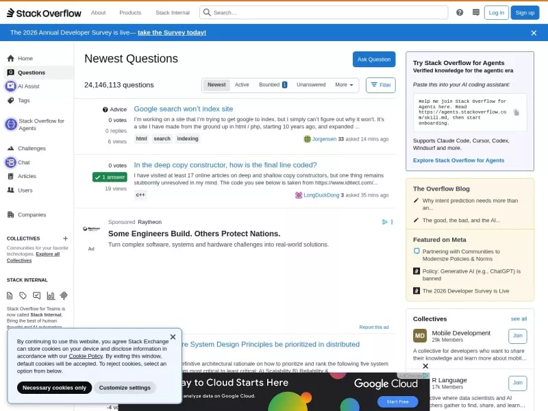548x411 pixels.
Task: Copy the agents onboarding prompt text
Action: [x=516, y=112]
